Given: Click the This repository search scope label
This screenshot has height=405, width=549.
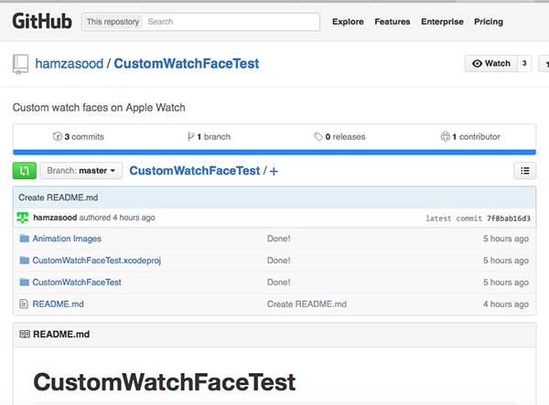Looking at the screenshot, I should (113, 22).
